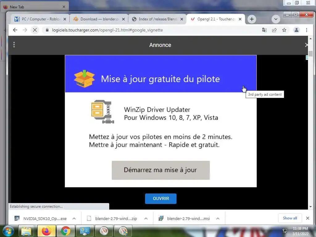
Task: Close the Index of /release tab
Action: pos(181,19)
